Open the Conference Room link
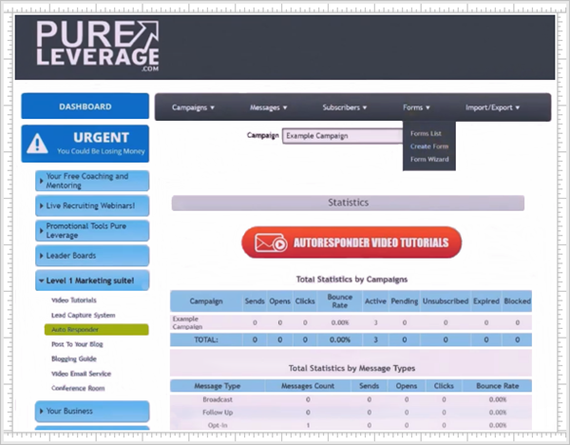This screenshot has width=570, height=445. pyautogui.click(x=78, y=388)
